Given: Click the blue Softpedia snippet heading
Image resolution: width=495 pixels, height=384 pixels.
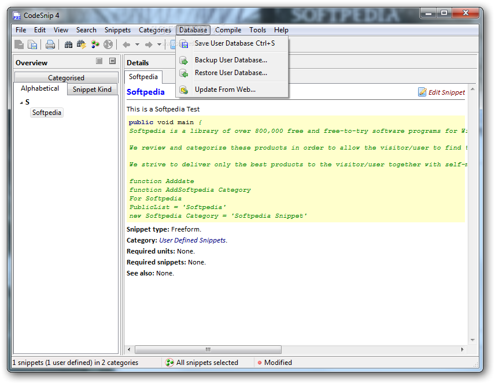Looking at the screenshot, I should click(146, 92).
